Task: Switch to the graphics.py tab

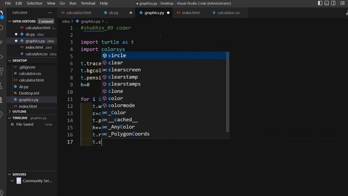Action: [154, 13]
